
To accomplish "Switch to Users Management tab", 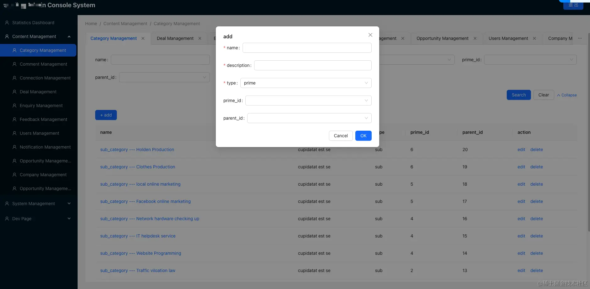I will (x=508, y=38).
